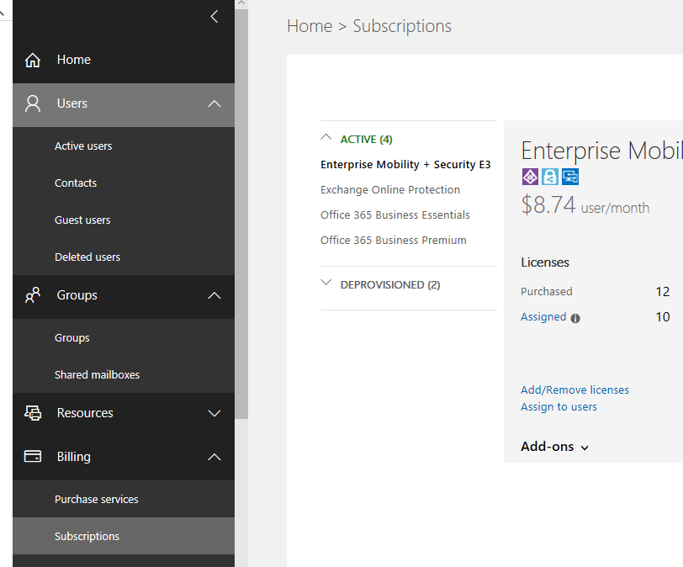Click Subscriptions in the breadcrumb
This screenshot has width=683, height=567.
[401, 26]
